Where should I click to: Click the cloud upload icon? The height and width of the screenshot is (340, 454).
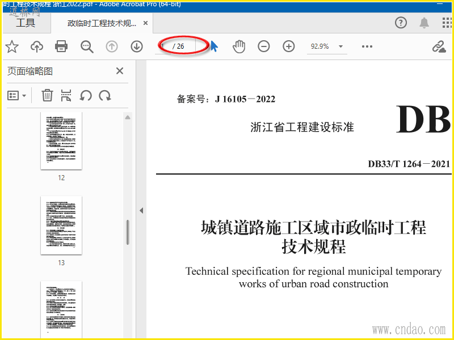37,46
